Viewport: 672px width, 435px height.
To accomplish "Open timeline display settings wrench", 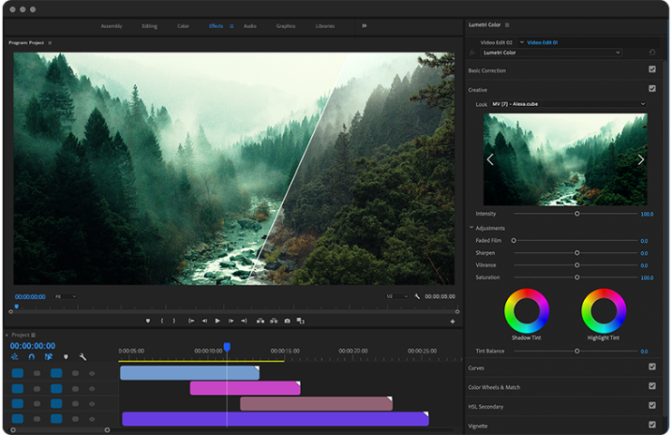I will click(83, 357).
